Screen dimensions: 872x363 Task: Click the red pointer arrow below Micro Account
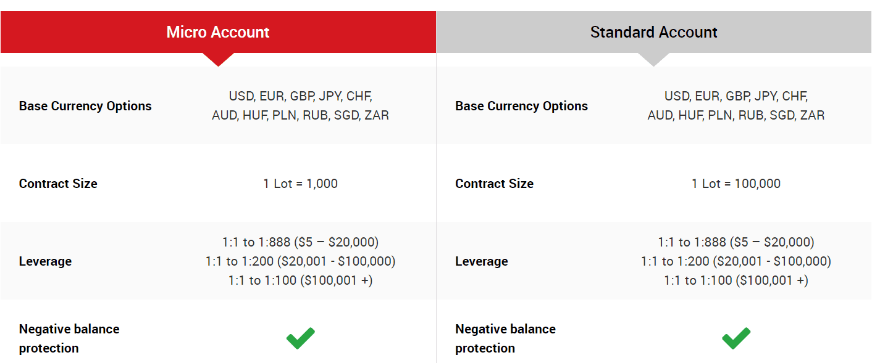click(218, 59)
